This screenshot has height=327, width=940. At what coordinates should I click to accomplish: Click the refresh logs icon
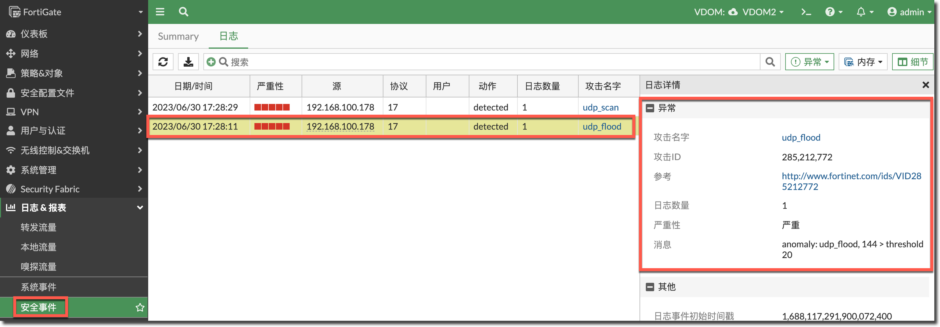tap(163, 62)
